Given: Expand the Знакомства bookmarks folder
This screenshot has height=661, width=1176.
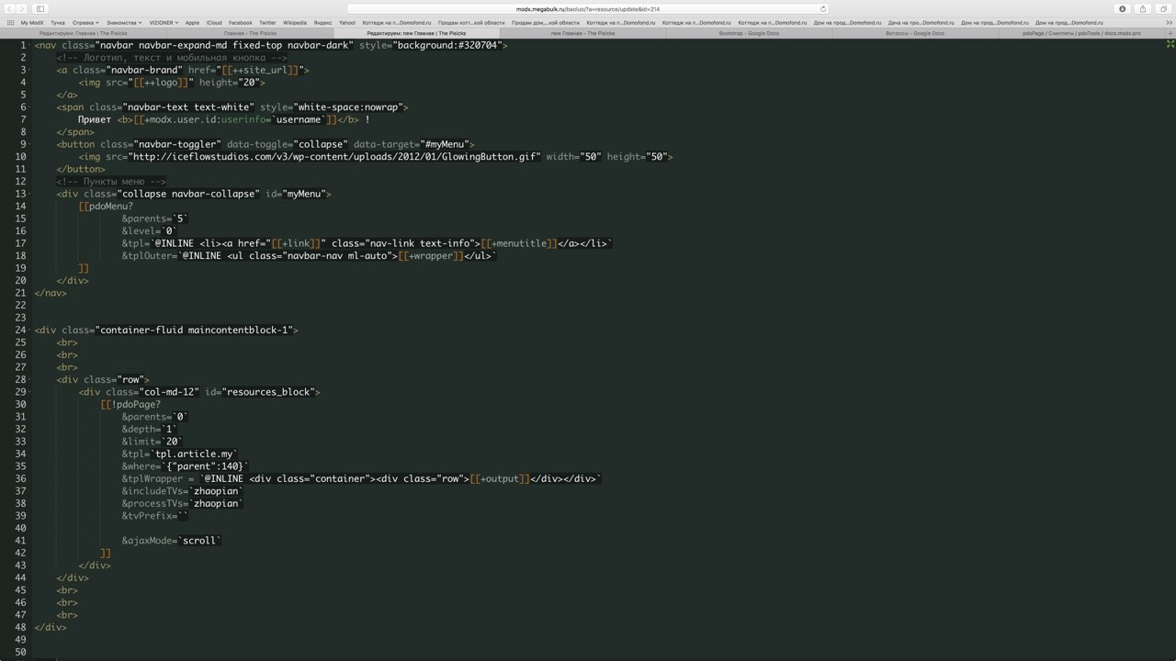Looking at the screenshot, I should pyautogui.click(x=124, y=22).
